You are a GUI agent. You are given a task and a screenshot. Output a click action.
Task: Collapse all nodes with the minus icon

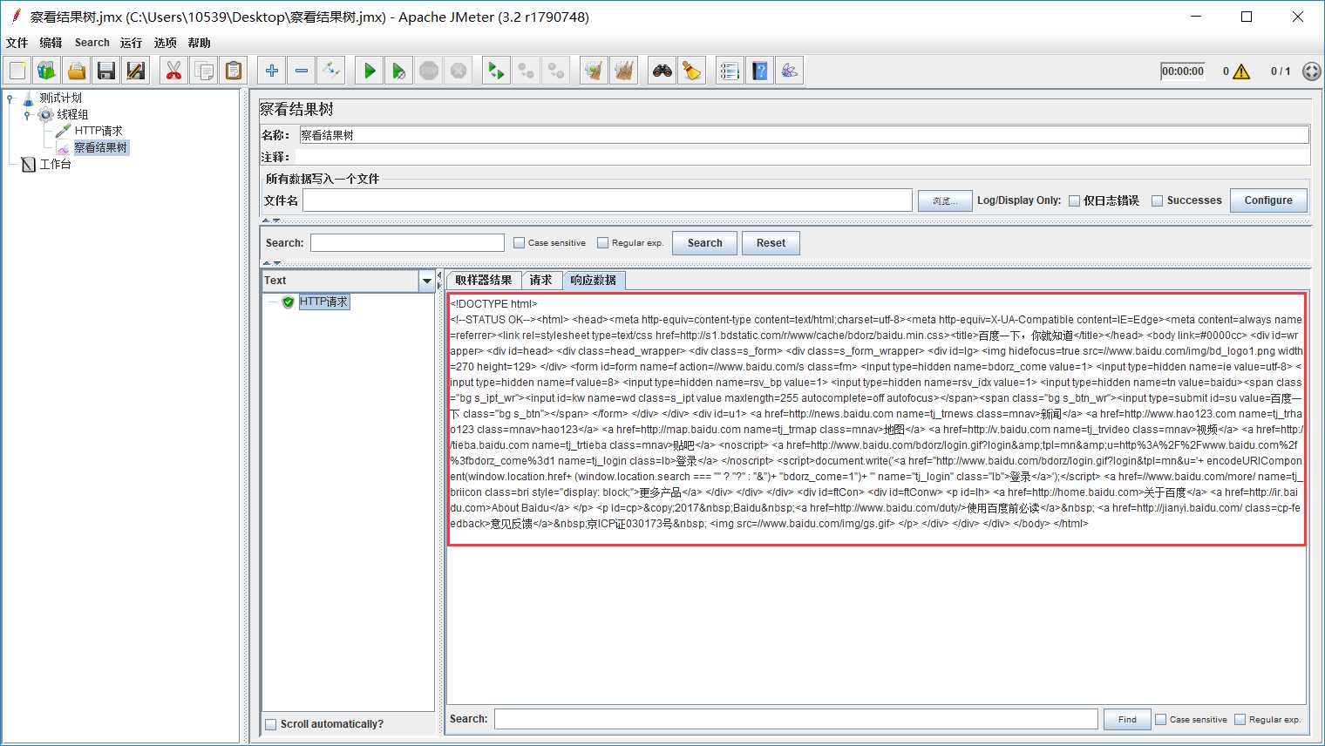tap(302, 71)
